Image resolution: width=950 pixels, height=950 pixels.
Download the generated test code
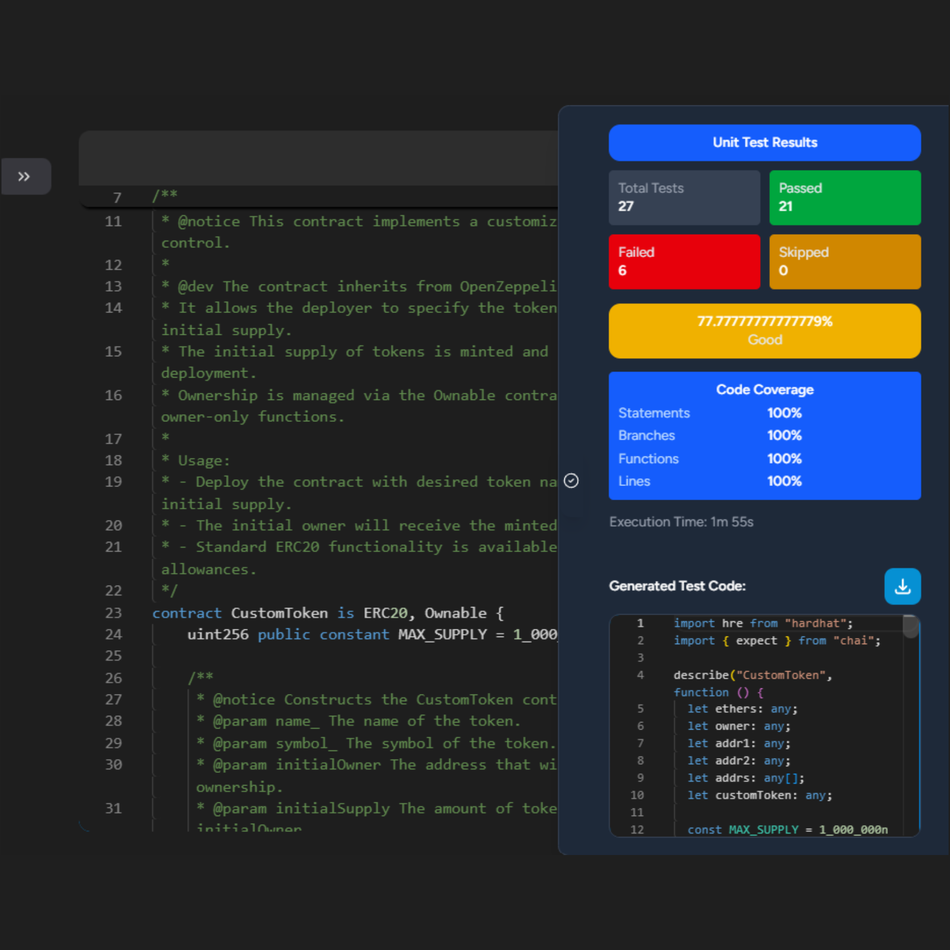point(902,586)
